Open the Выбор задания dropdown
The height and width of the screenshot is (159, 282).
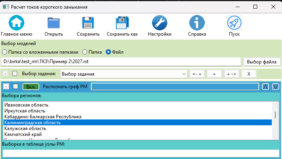[x=124, y=74]
